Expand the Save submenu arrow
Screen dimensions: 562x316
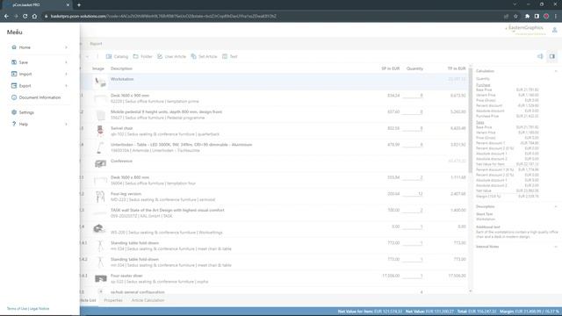coord(66,62)
